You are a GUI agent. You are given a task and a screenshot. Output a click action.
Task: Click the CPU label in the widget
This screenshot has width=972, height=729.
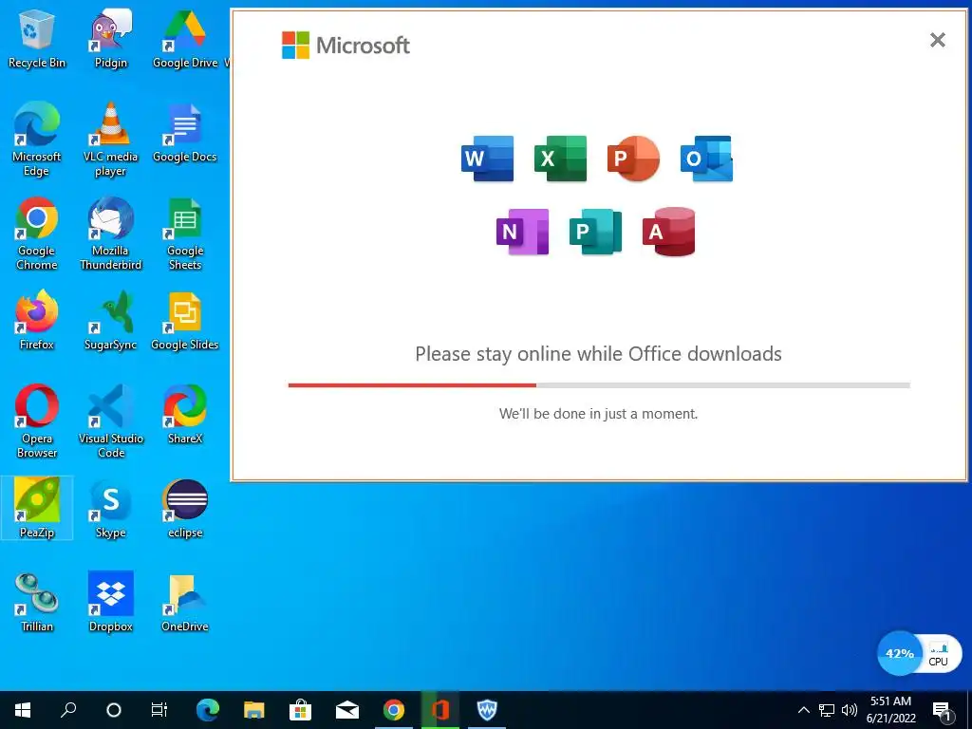tap(938, 662)
